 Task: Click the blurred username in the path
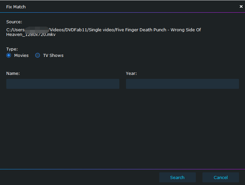point(37,30)
